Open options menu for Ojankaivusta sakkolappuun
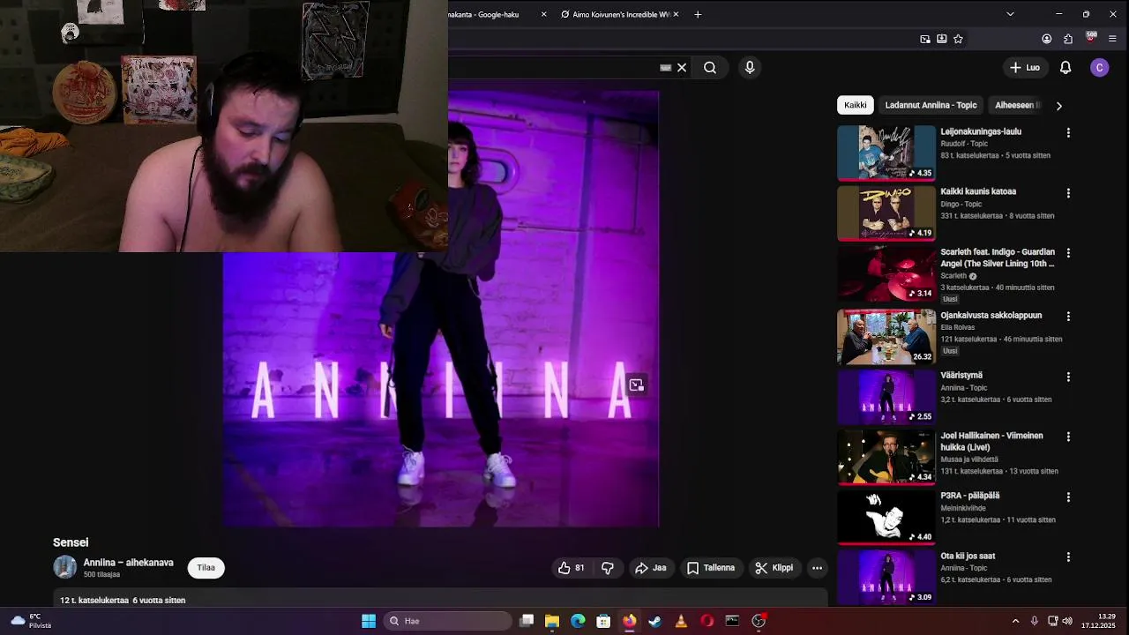The height and width of the screenshot is (635, 1129). pyautogui.click(x=1068, y=316)
